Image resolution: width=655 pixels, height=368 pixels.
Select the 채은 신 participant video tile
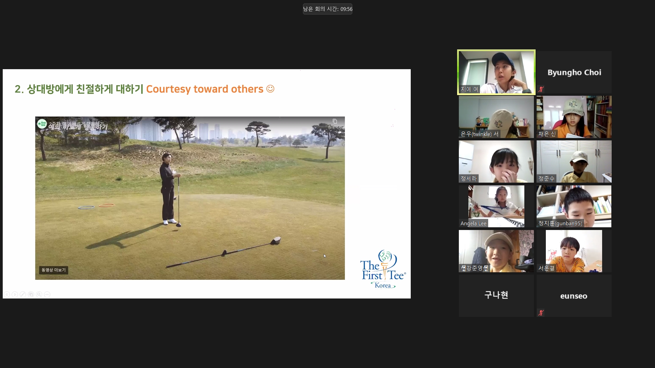pos(574,117)
